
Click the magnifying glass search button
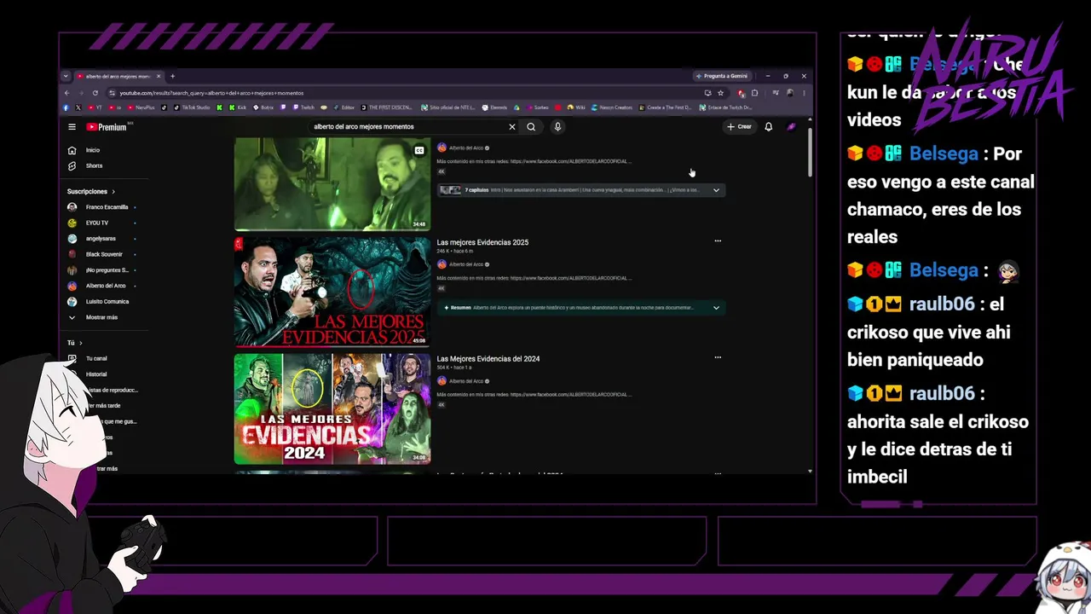click(x=531, y=127)
